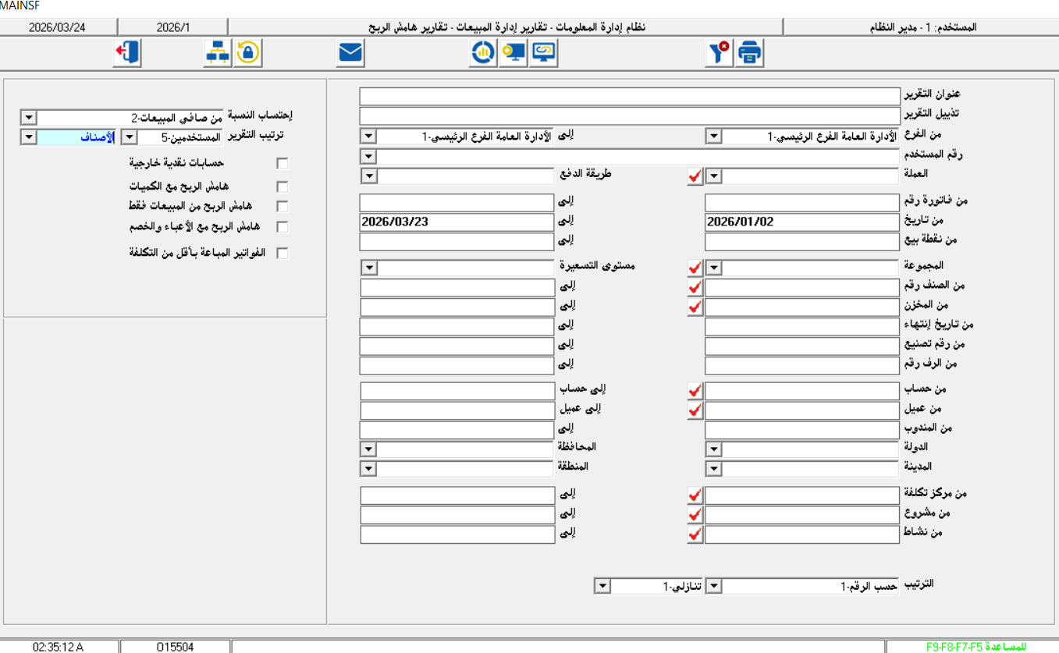The height and width of the screenshot is (653, 1059).
Task: Click the monitor with plus sign icon
Action: [x=513, y=53]
